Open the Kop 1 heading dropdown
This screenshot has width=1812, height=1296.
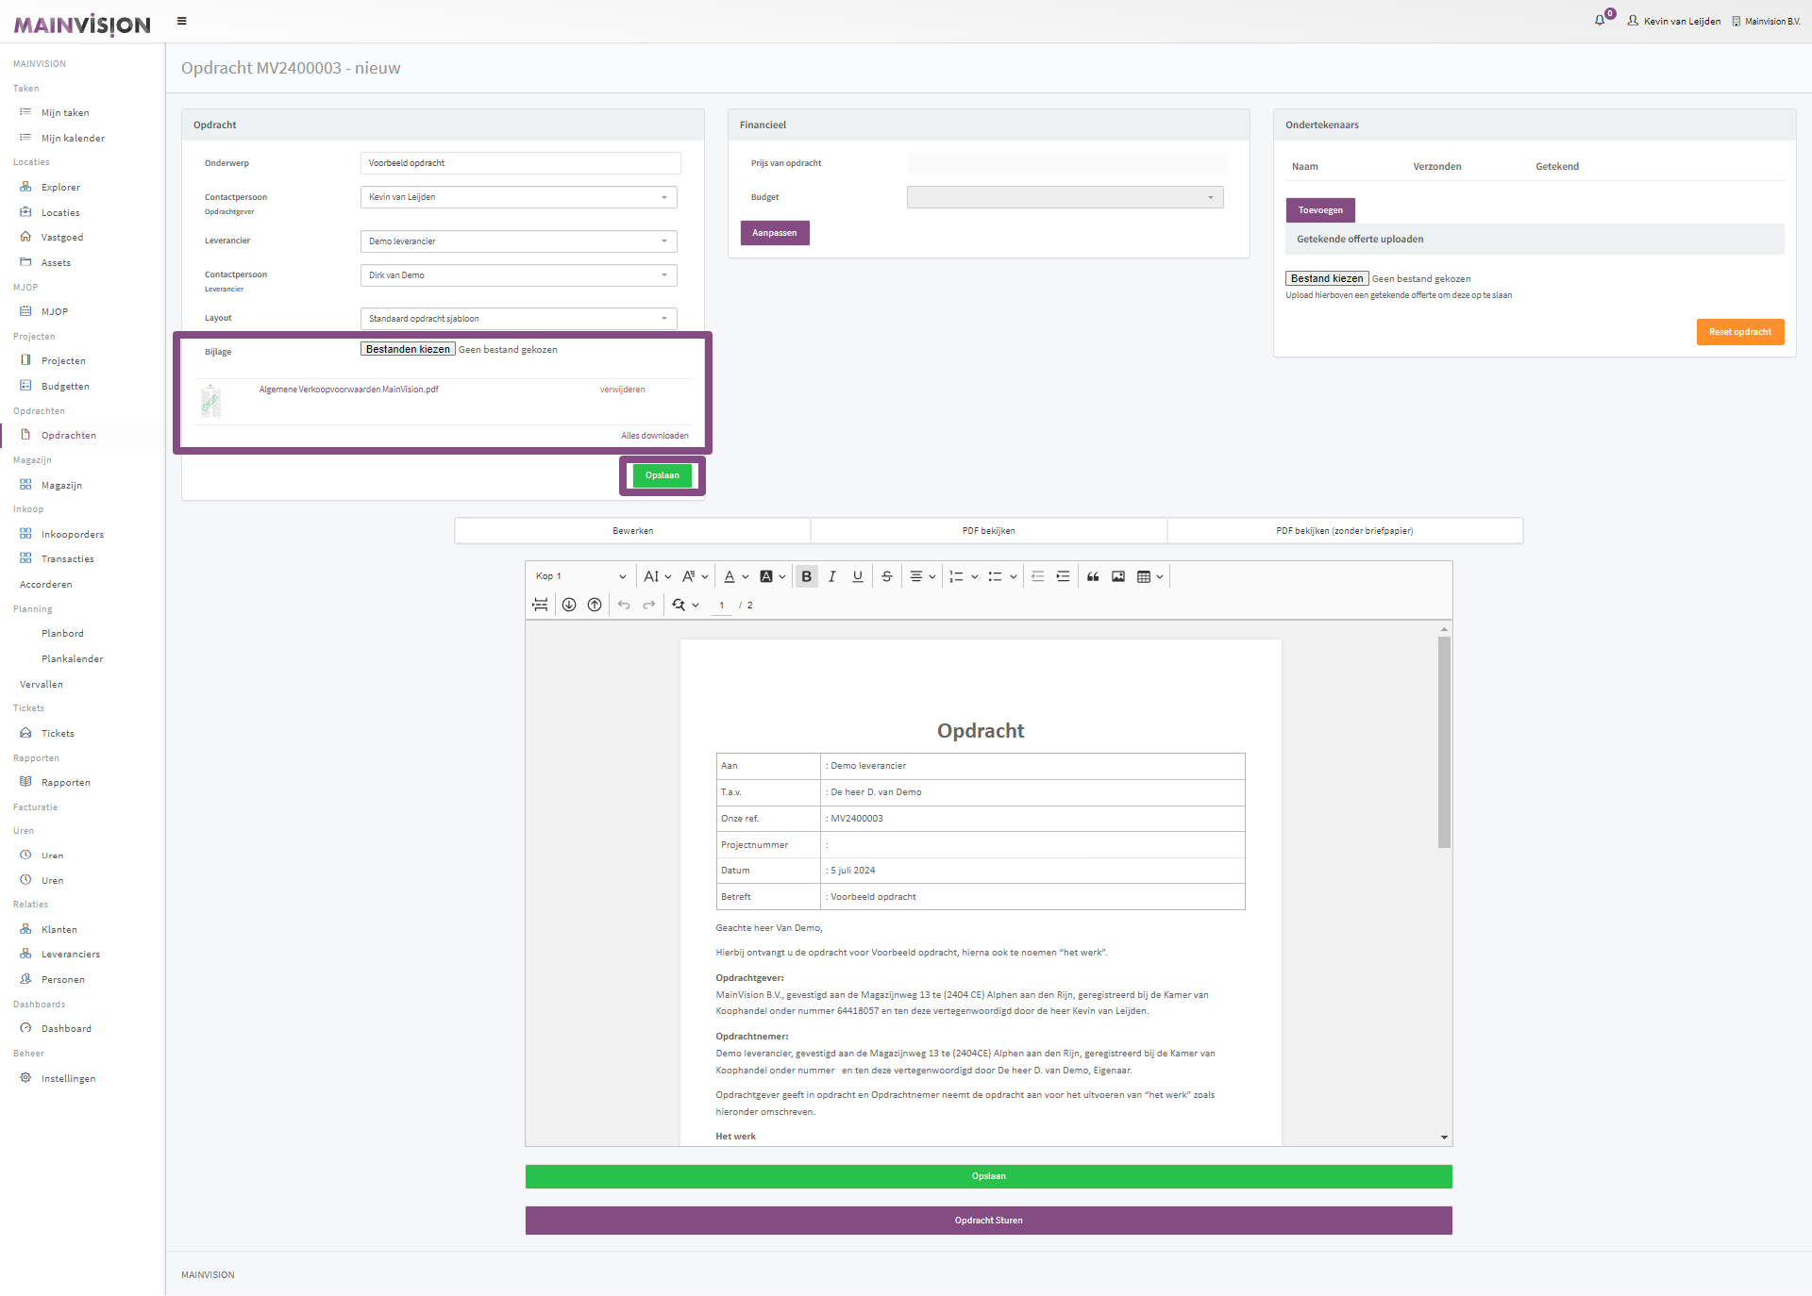[x=580, y=576]
